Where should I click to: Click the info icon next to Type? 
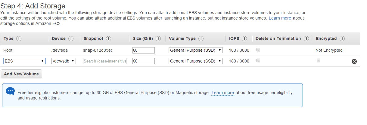pyautogui.click(x=19, y=39)
